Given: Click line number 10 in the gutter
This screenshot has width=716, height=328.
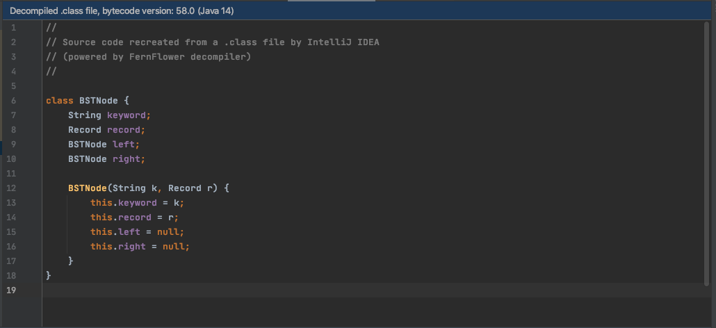Looking at the screenshot, I should pos(11,158).
